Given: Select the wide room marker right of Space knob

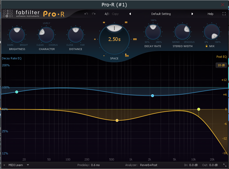Looking at the screenshot, I should tap(135, 39).
